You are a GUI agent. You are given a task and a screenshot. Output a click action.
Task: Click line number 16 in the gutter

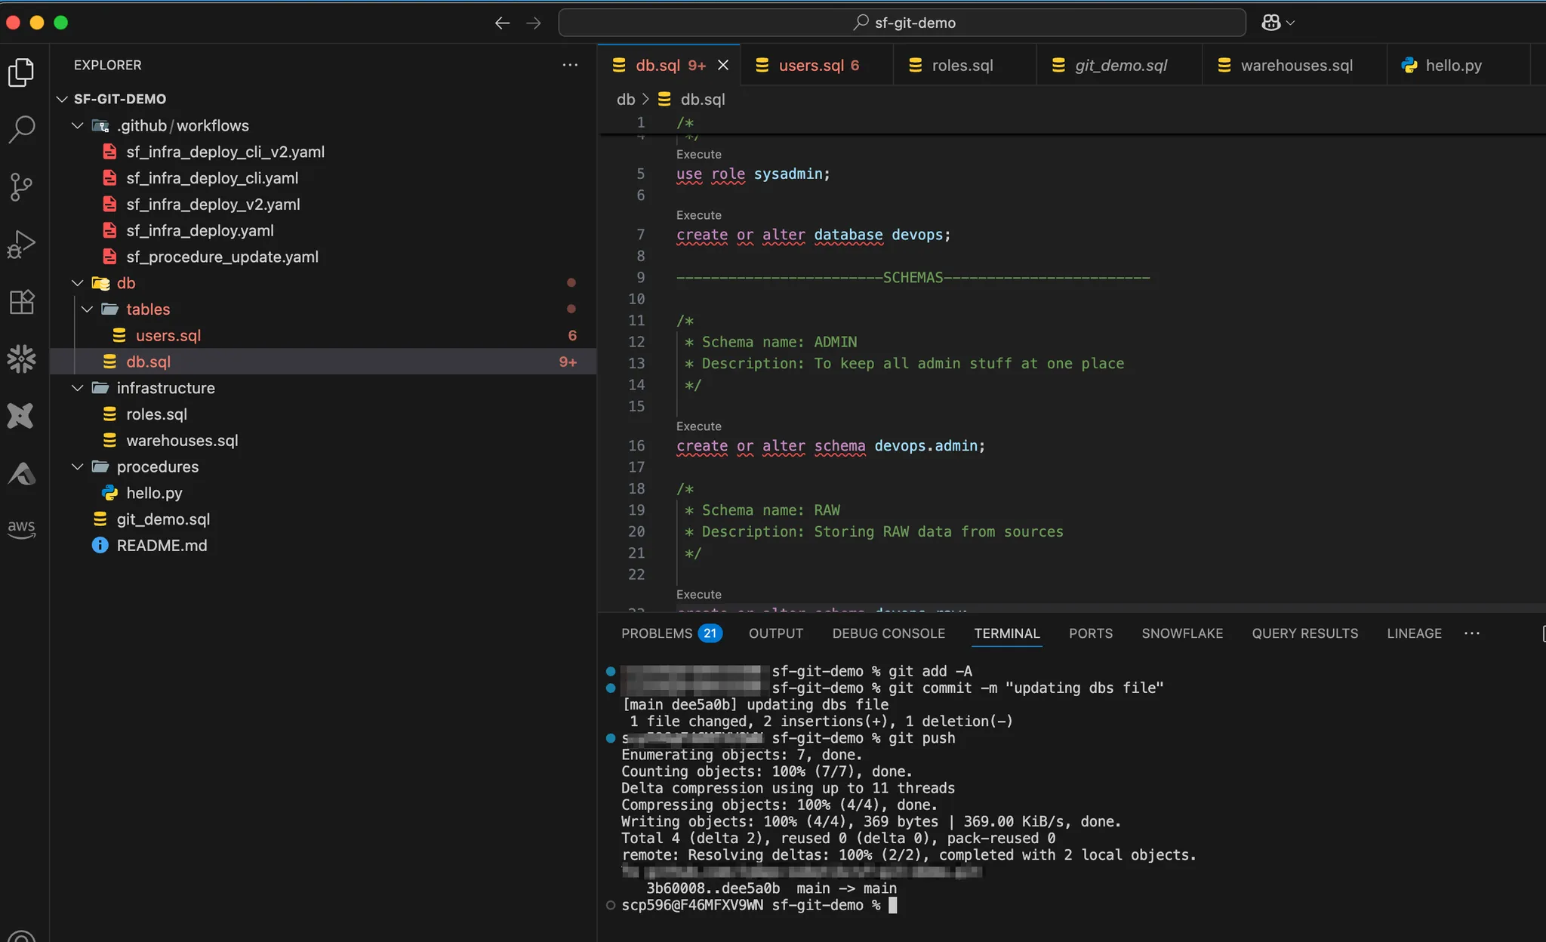pyautogui.click(x=636, y=446)
